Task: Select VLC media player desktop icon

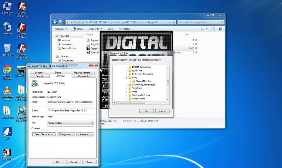Action: pos(7,93)
